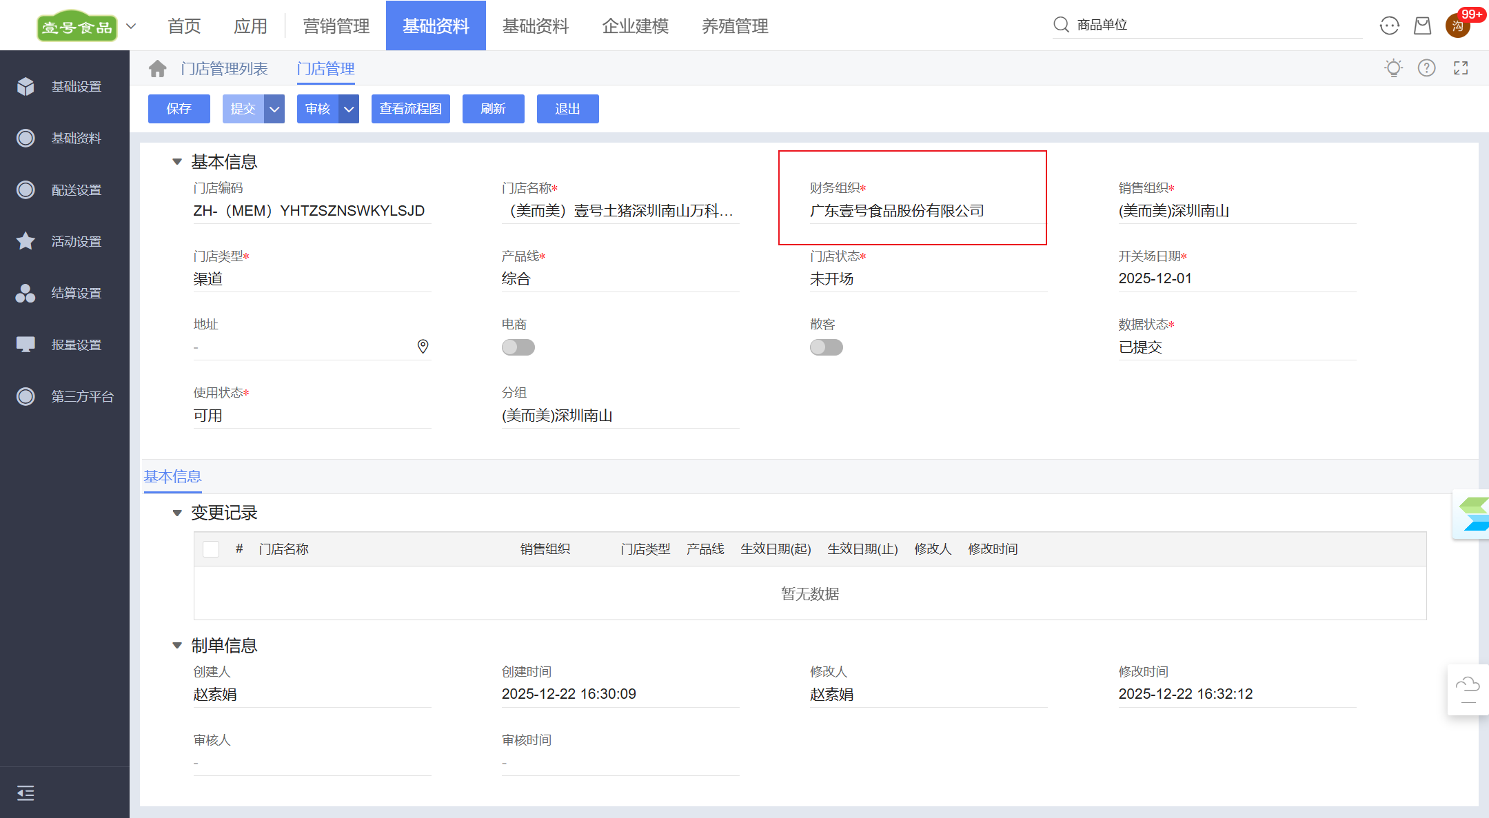
Task: Click the address location pin icon
Action: [x=423, y=347]
